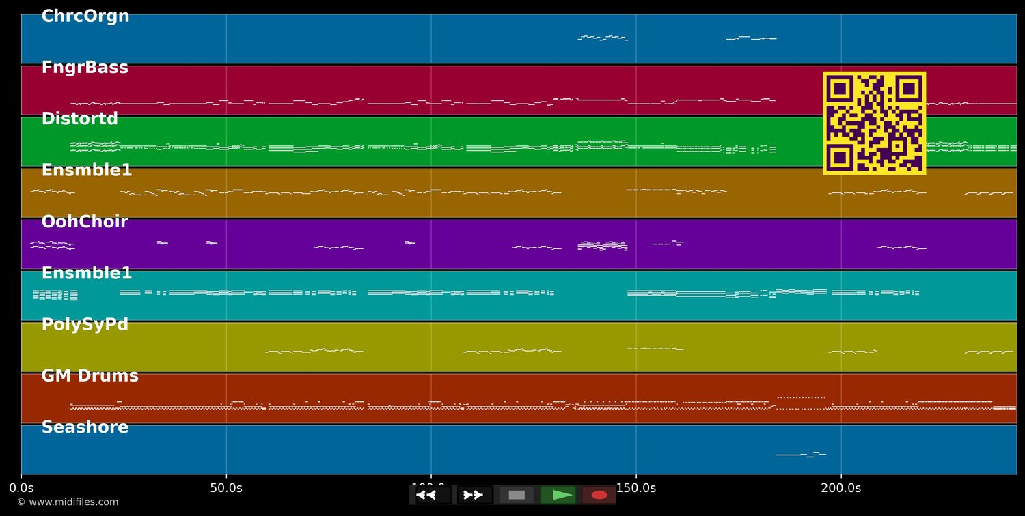This screenshot has width=1025, height=516.
Task: Select the Distortd track label
Action: 80,119
